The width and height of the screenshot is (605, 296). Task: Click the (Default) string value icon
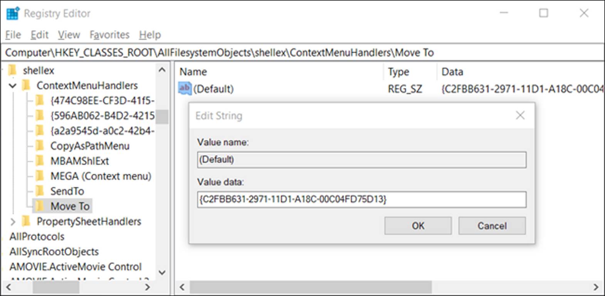(x=185, y=88)
